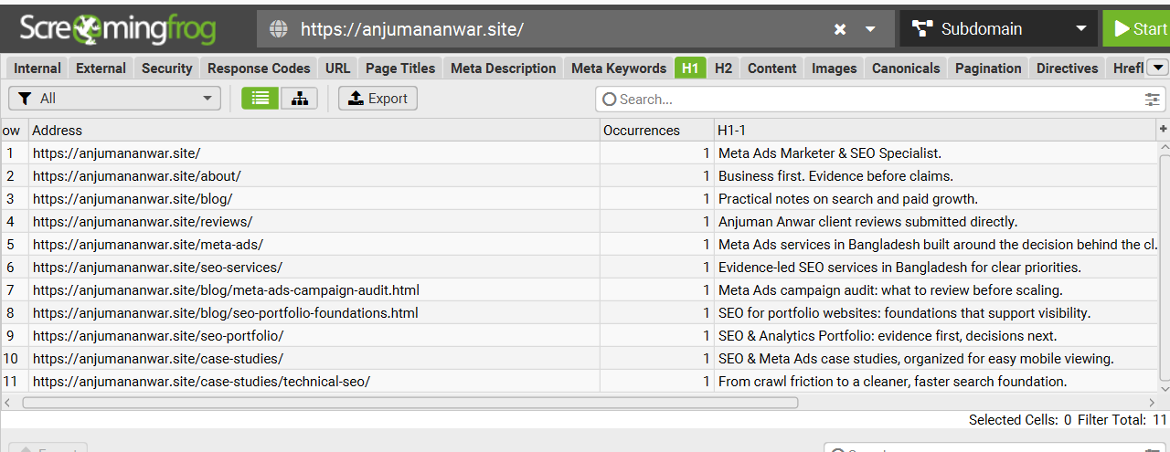Click the horizontal scrollbar left arrow
The width and height of the screenshot is (1170, 452).
coord(7,402)
